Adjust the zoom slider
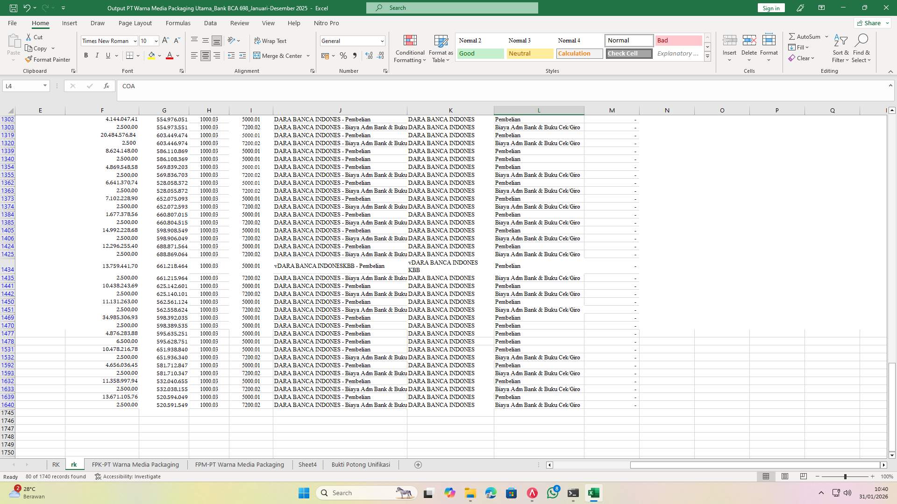 click(846, 476)
